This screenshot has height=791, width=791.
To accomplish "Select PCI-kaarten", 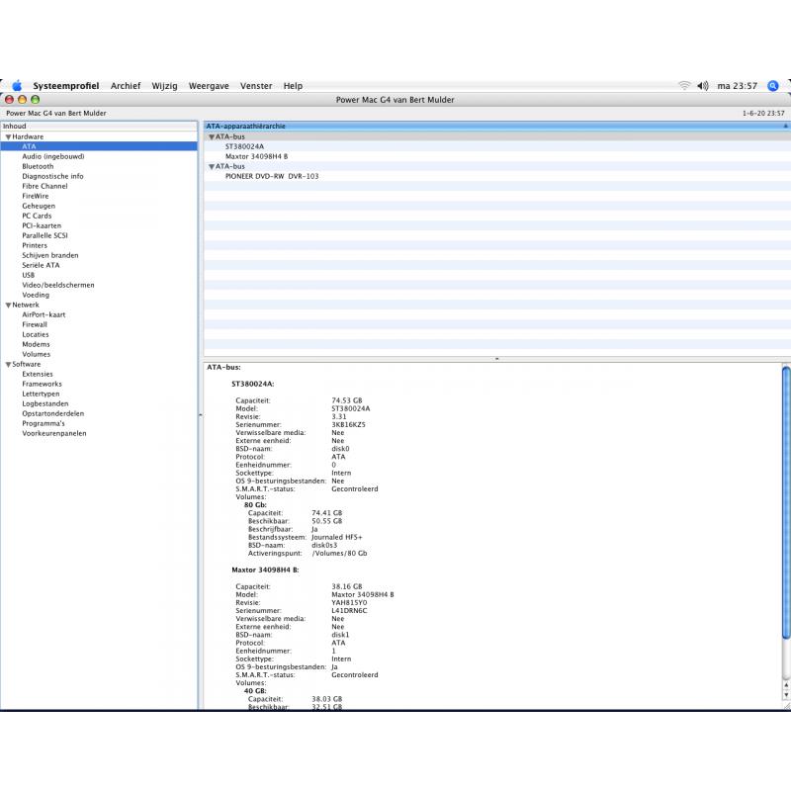I will click(42, 225).
